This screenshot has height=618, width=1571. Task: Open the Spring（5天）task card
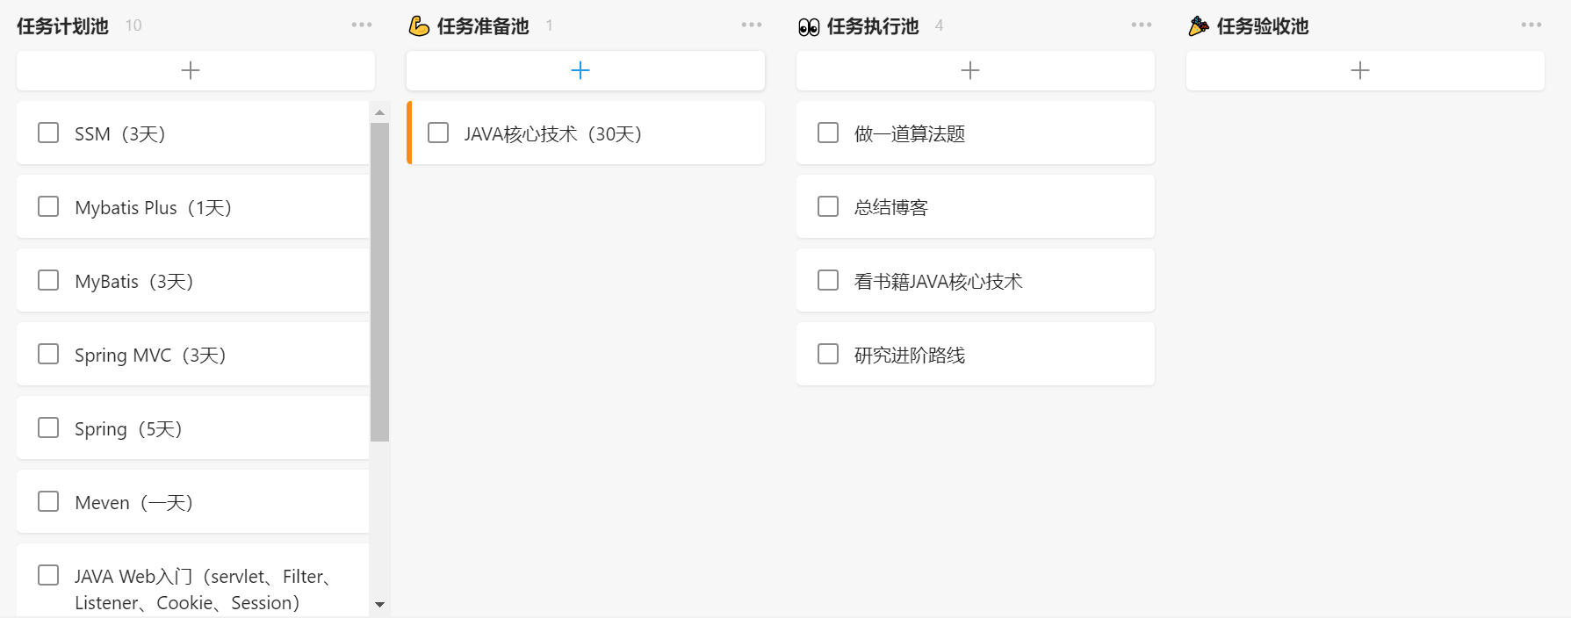tap(193, 428)
